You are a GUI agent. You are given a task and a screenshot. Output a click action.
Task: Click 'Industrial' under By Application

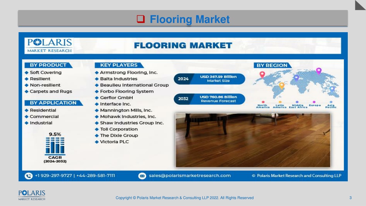[x=41, y=123]
